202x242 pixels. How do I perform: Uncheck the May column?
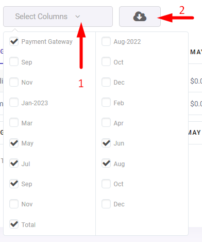pyautogui.click(x=14, y=143)
